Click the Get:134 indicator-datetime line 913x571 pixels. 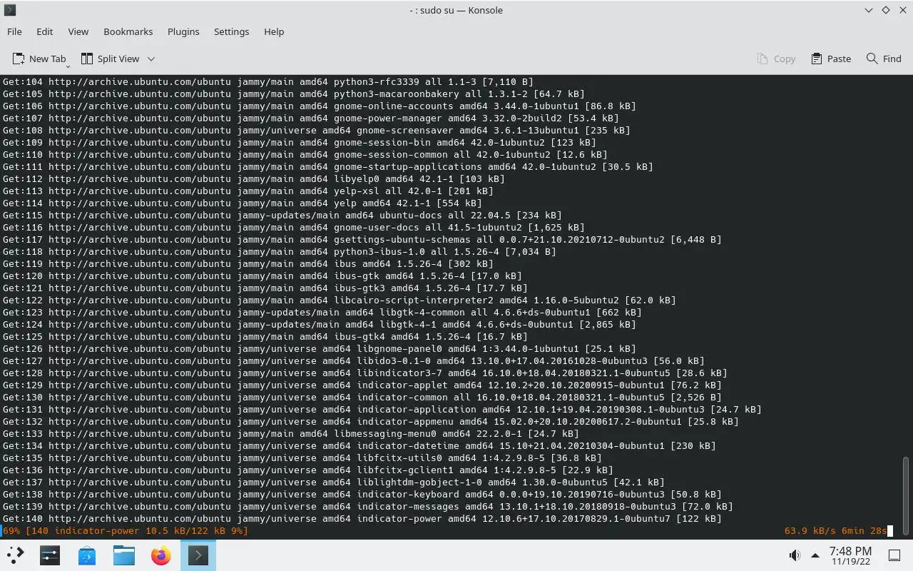pos(359,445)
